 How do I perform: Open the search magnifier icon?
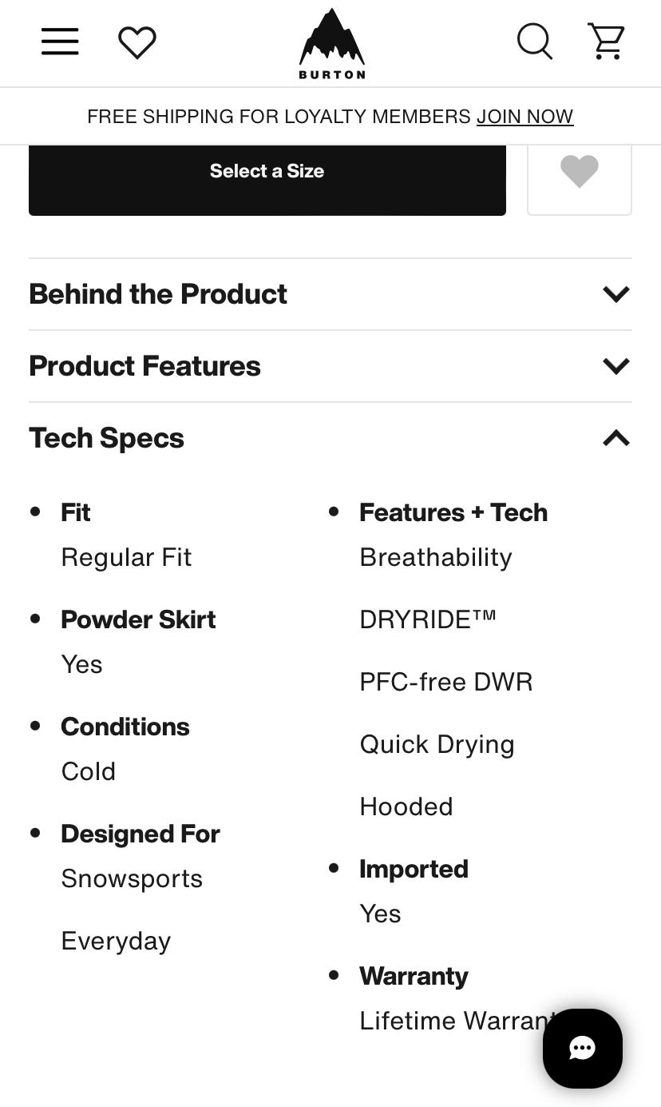click(x=534, y=42)
